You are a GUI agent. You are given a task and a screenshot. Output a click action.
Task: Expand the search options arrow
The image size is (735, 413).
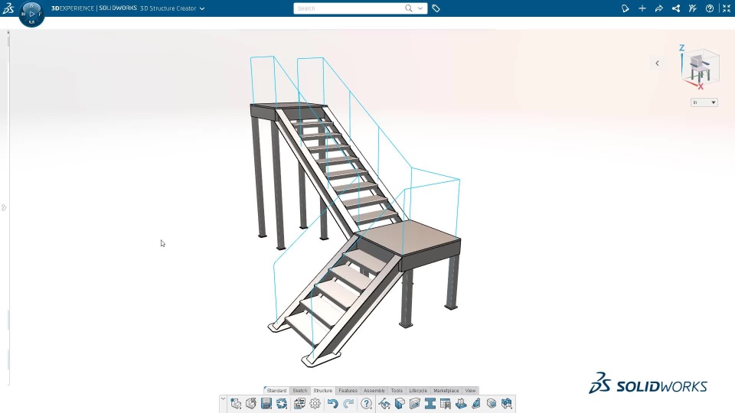tap(420, 8)
